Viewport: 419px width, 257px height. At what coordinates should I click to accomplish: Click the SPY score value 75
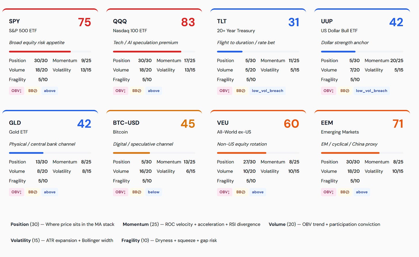(85, 22)
